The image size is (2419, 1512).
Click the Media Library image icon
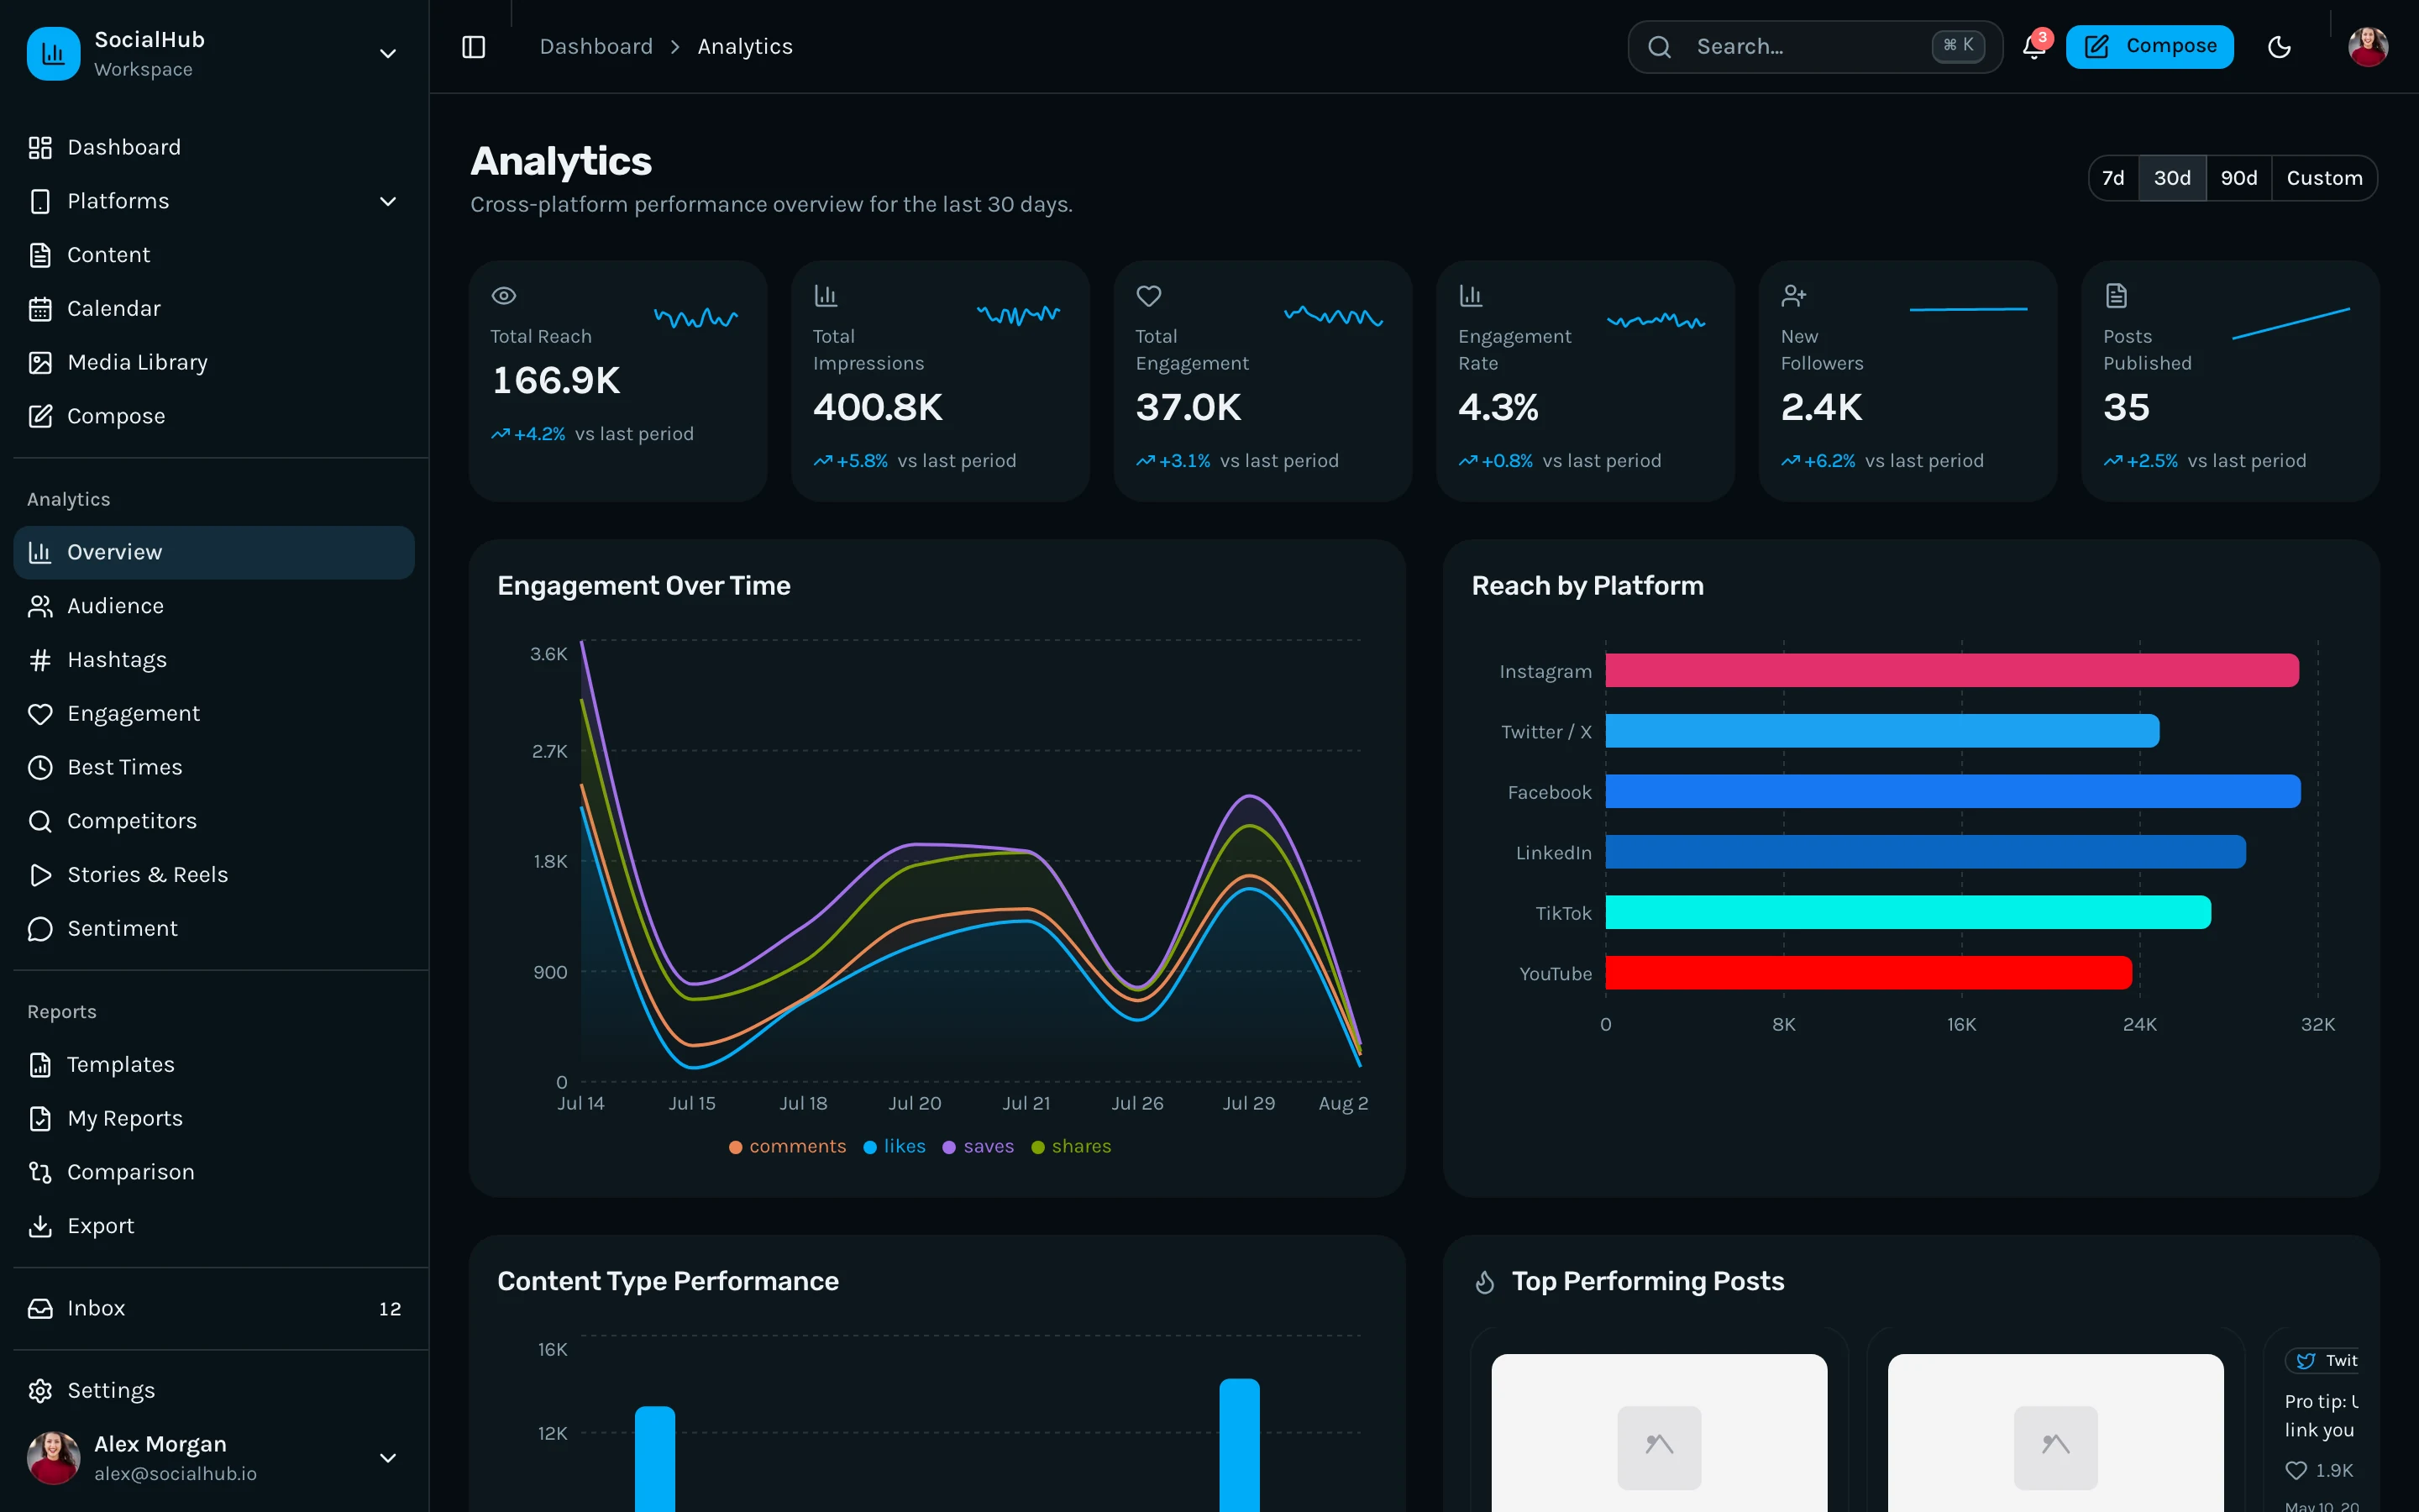pyautogui.click(x=40, y=363)
